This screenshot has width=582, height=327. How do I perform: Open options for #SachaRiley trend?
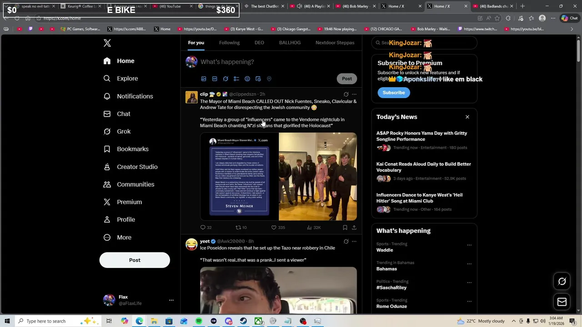(x=469, y=282)
